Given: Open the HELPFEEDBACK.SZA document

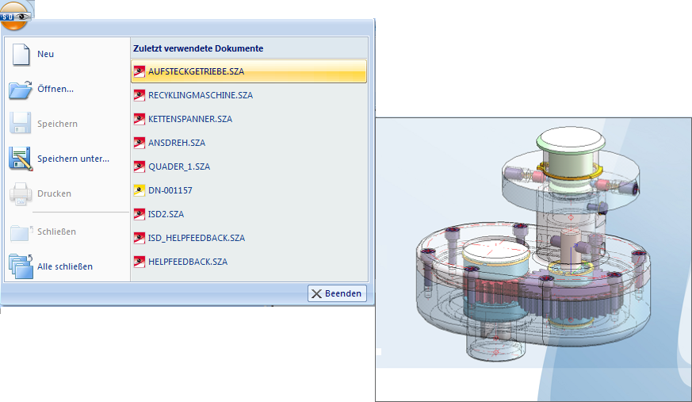Looking at the screenshot, I should (x=249, y=262).
